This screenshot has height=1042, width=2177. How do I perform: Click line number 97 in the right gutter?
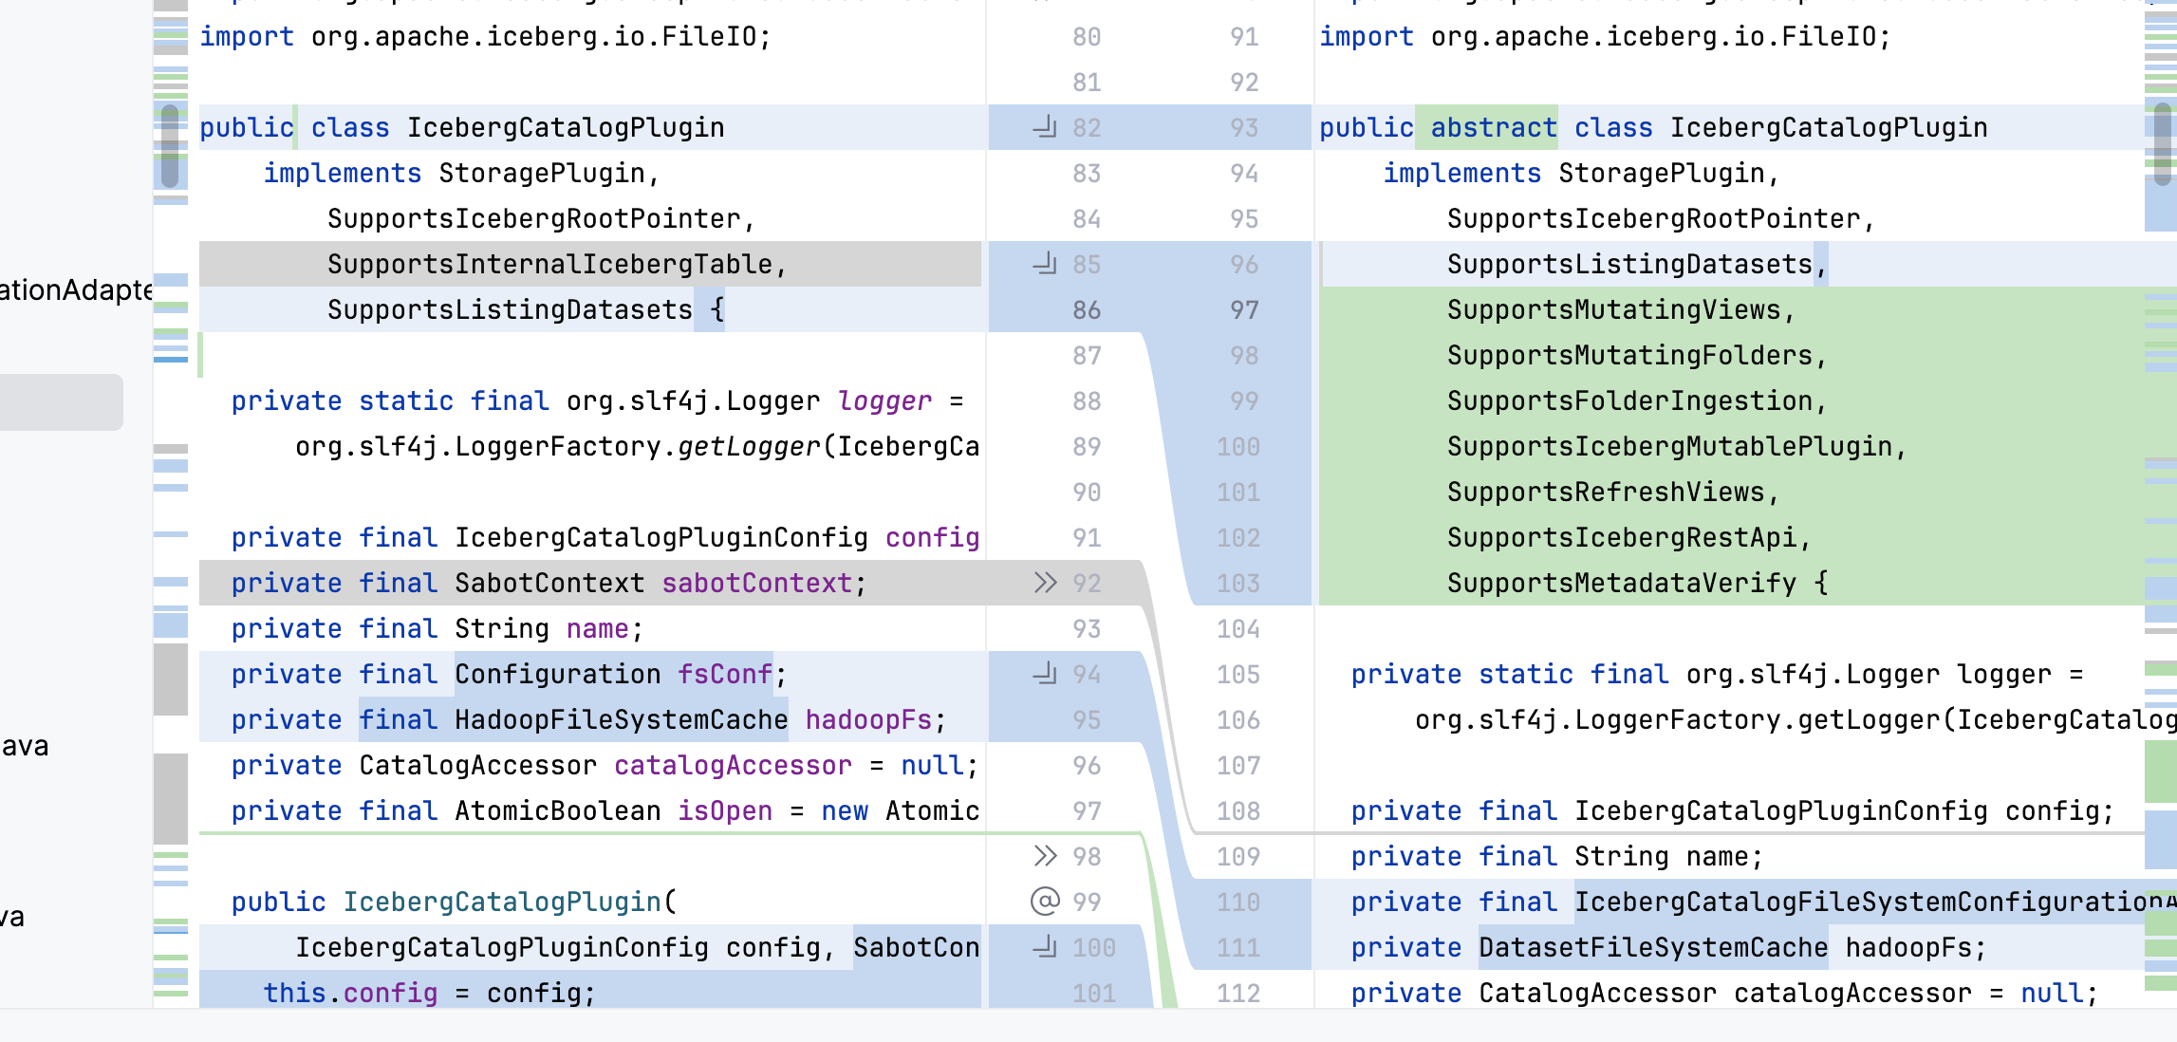1244,310
